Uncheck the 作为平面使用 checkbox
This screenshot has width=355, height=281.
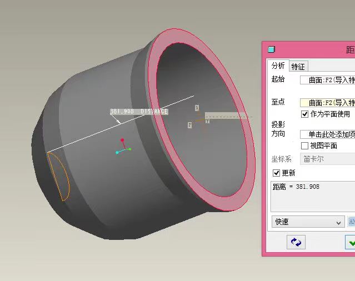pos(304,114)
